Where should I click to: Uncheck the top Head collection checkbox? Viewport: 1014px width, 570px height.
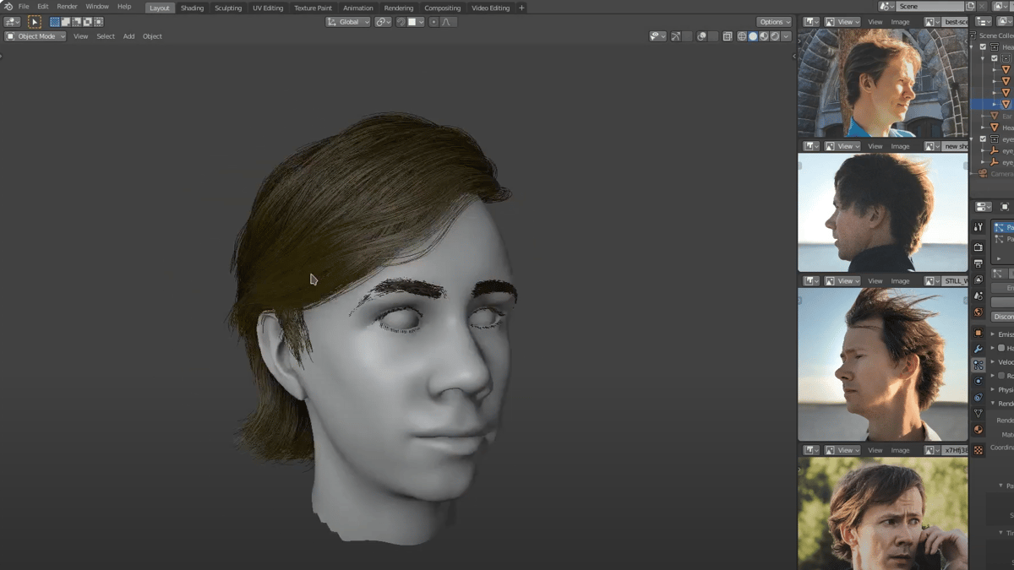pos(983,47)
